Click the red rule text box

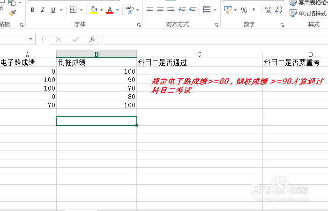click(238, 85)
